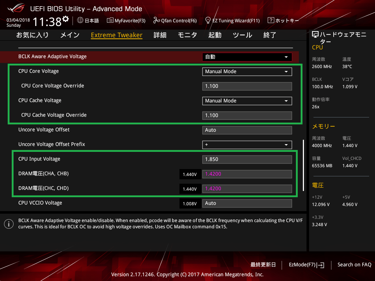Switch to the メイン tab

[70, 35]
